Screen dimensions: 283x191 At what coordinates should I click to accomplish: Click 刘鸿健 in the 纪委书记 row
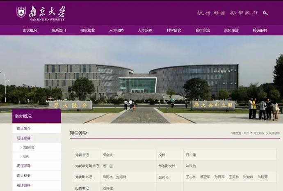coord(107,188)
